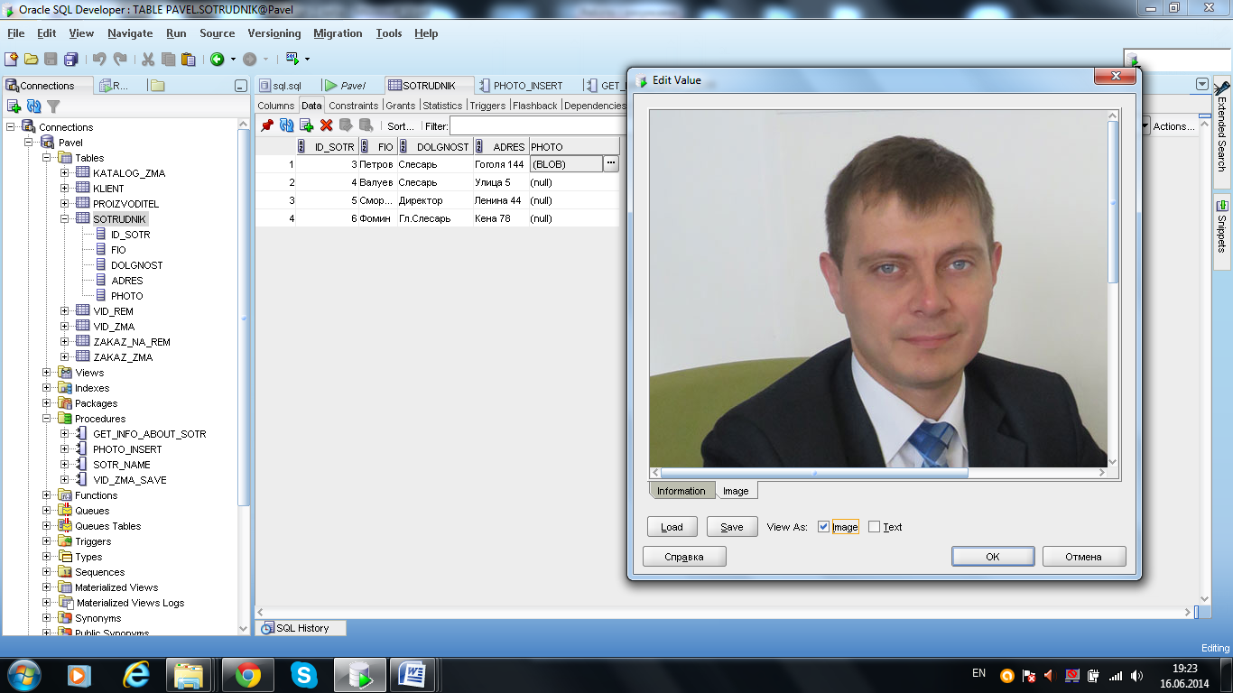Open the BLOB ellipsis edit button
Screen dimensions: 1233x693
[611, 164]
